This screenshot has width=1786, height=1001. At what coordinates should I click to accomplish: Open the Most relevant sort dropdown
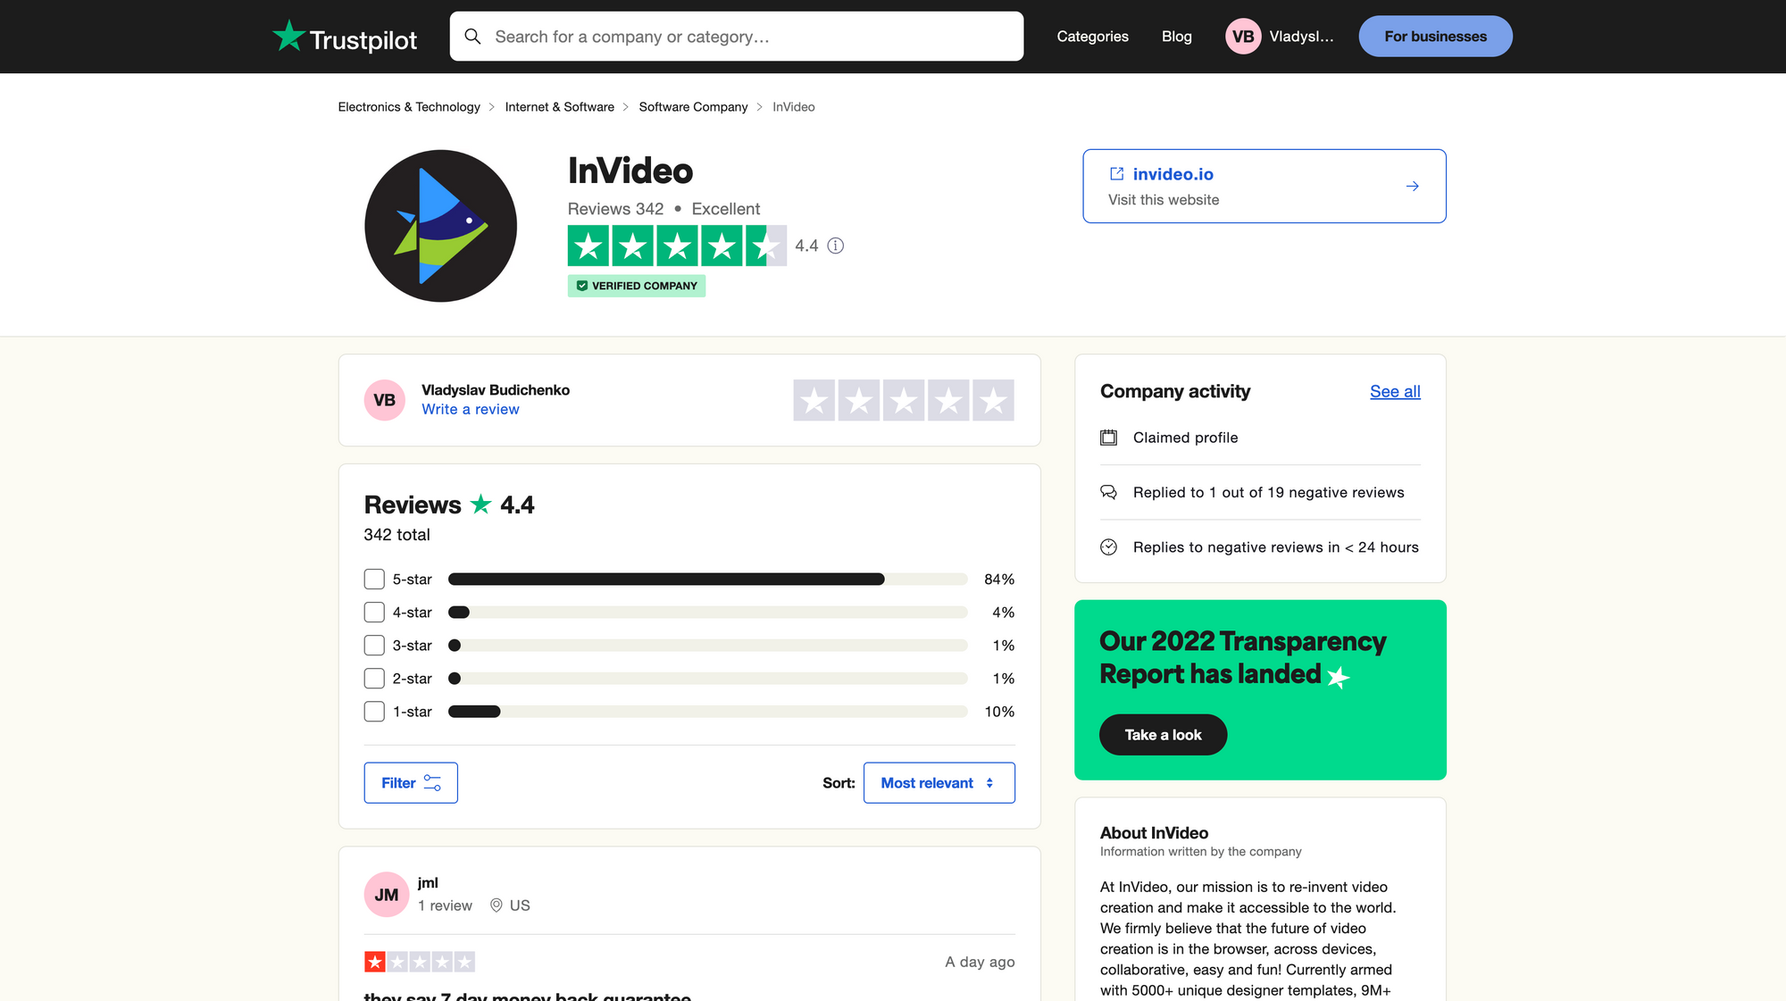click(x=939, y=783)
